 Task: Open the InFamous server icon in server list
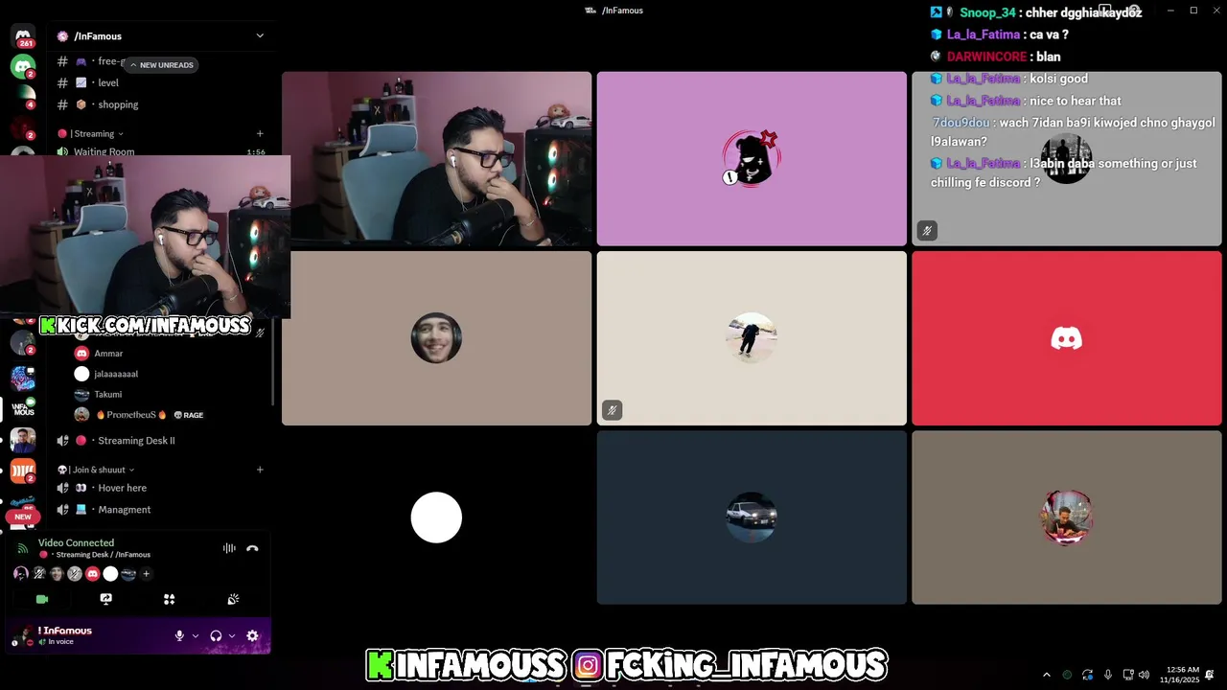[x=23, y=409]
